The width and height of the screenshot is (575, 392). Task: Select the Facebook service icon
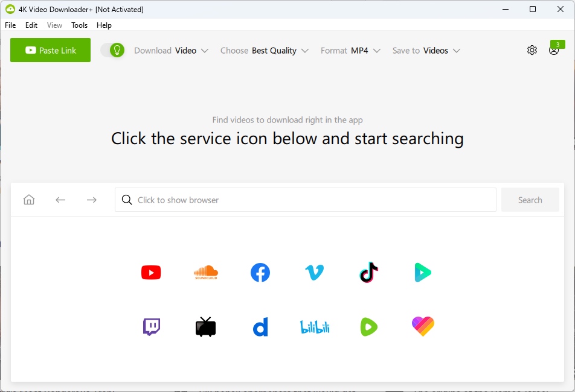pyautogui.click(x=260, y=272)
